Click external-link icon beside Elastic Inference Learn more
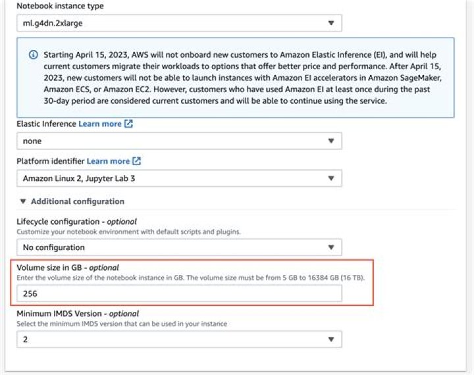 pos(128,124)
